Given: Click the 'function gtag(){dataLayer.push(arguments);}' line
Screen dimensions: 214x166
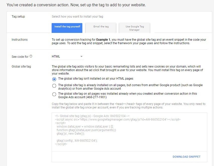Looking at the screenshot, I should coord(86,130).
